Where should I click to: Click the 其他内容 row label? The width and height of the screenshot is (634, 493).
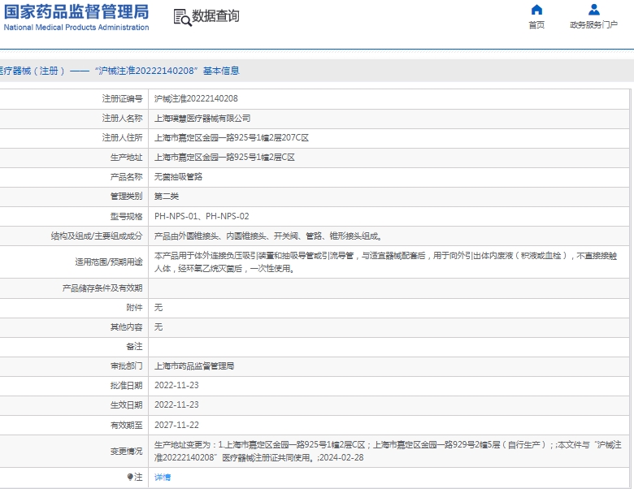click(126, 327)
